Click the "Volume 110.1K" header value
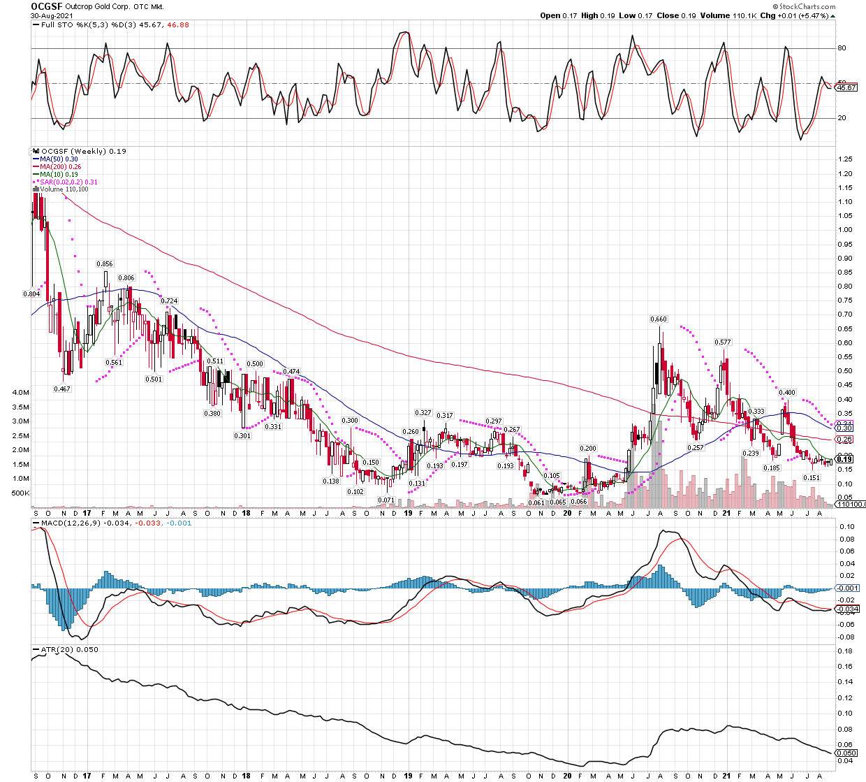Viewport: 866px width, 782px height. point(727,15)
